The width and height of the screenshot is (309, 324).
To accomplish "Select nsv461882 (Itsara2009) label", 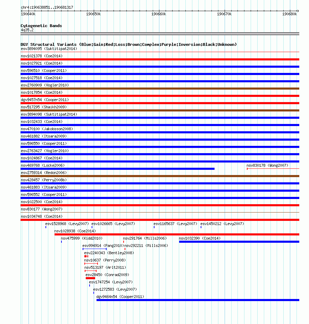I will (44, 136).
